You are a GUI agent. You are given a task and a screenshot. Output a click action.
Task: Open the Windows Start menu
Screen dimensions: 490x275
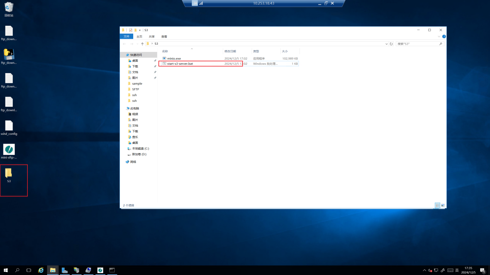tap(6, 270)
